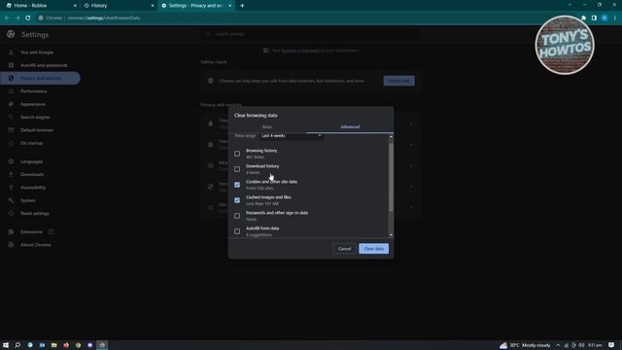
Task: Click the browser back arrow
Action: pos(7,17)
